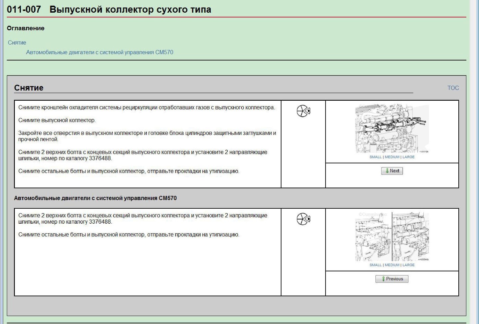This screenshot has height=324, width=479.
Task: Click the service tool icon in CM570 step
Action: [x=303, y=219]
